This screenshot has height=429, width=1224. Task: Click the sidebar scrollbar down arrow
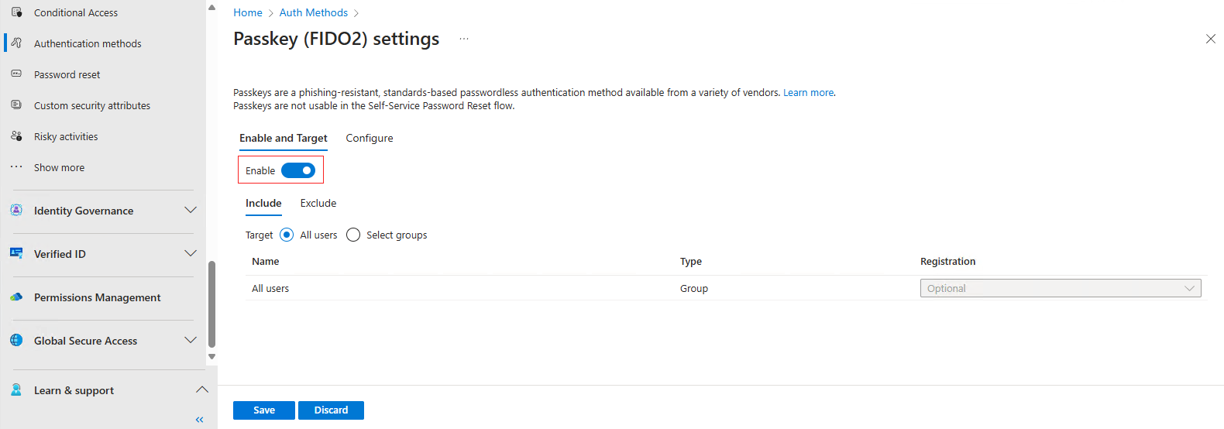coord(211,357)
